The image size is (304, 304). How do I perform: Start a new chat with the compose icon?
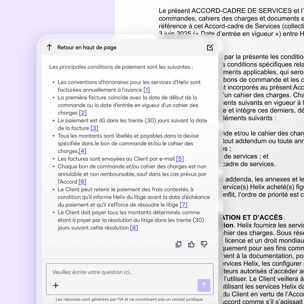(x=210, y=47)
